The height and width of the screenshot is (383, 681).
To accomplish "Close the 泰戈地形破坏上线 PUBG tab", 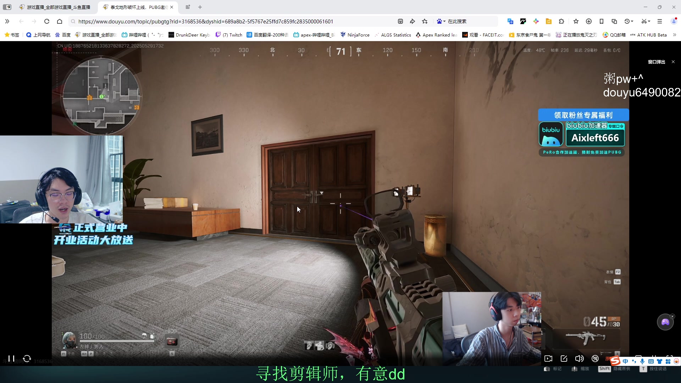I will pos(172,7).
